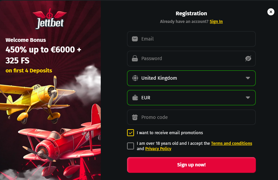This screenshot has height=180, width=278.
Task: Expand country list using its arrow
Action: 248,78
